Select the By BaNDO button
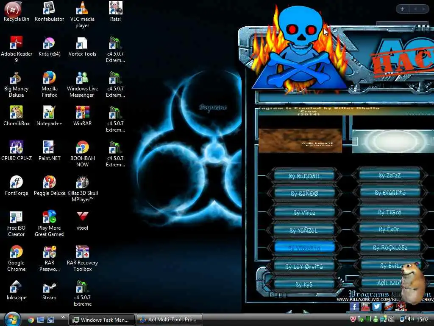The height and width of the screenshot is (326, 434). pyautogui.click(x=304, y=194)
